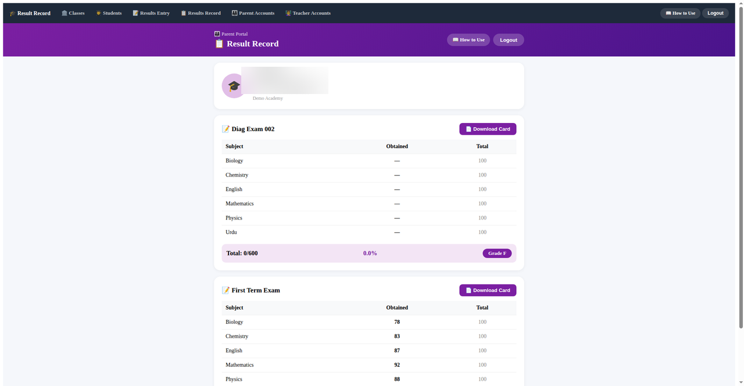Click the student graduation cap avatar

click(x=234, y=86)
